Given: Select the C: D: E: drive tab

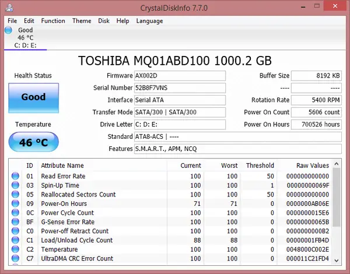Looking at the screenshot, I should tap(26, 45).
